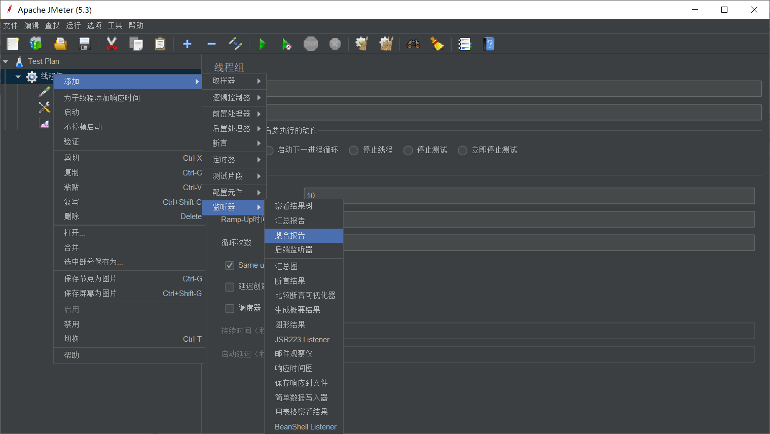Click Start no pauses icon

coord(286,44)
